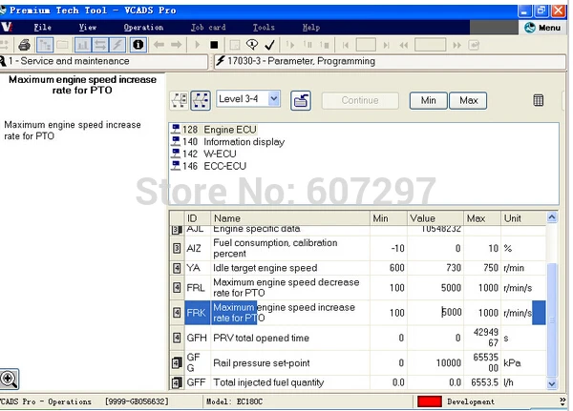The image size is (573, 411).
Task: Click the folder icon in toolbar
Action: [62, 45]
